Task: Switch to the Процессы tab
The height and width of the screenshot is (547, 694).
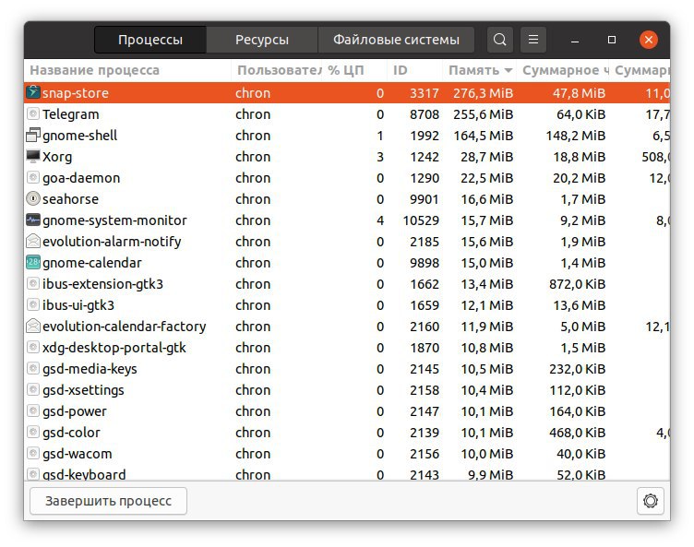Action: [150, 40]
